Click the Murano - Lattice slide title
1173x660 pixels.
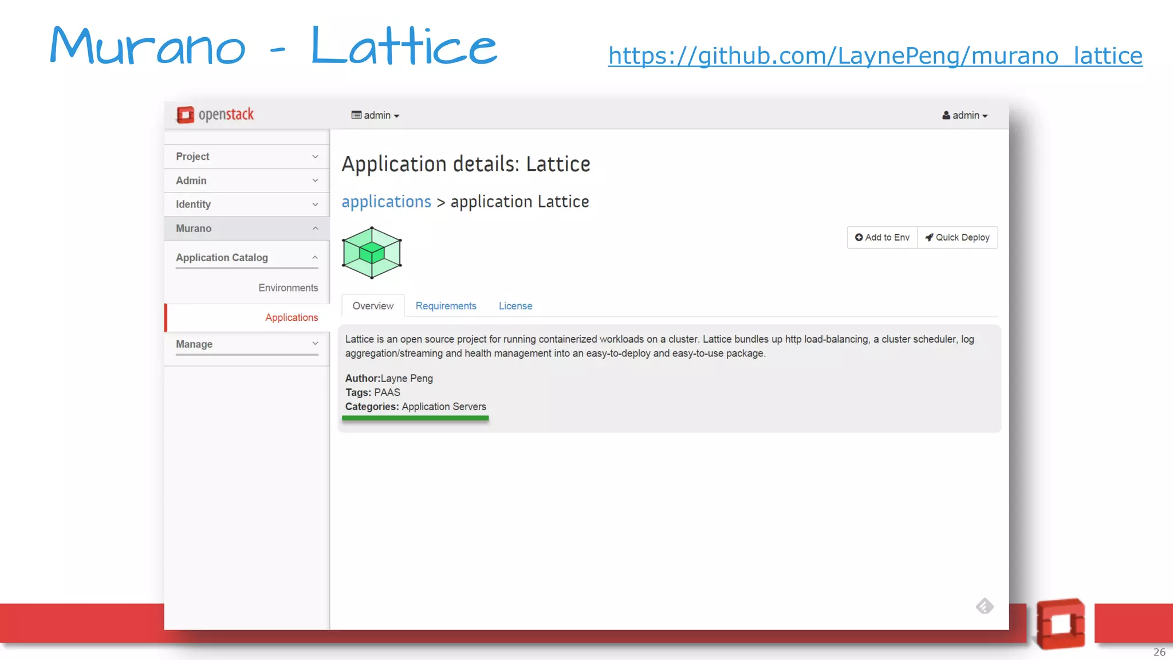click(273, 46)
